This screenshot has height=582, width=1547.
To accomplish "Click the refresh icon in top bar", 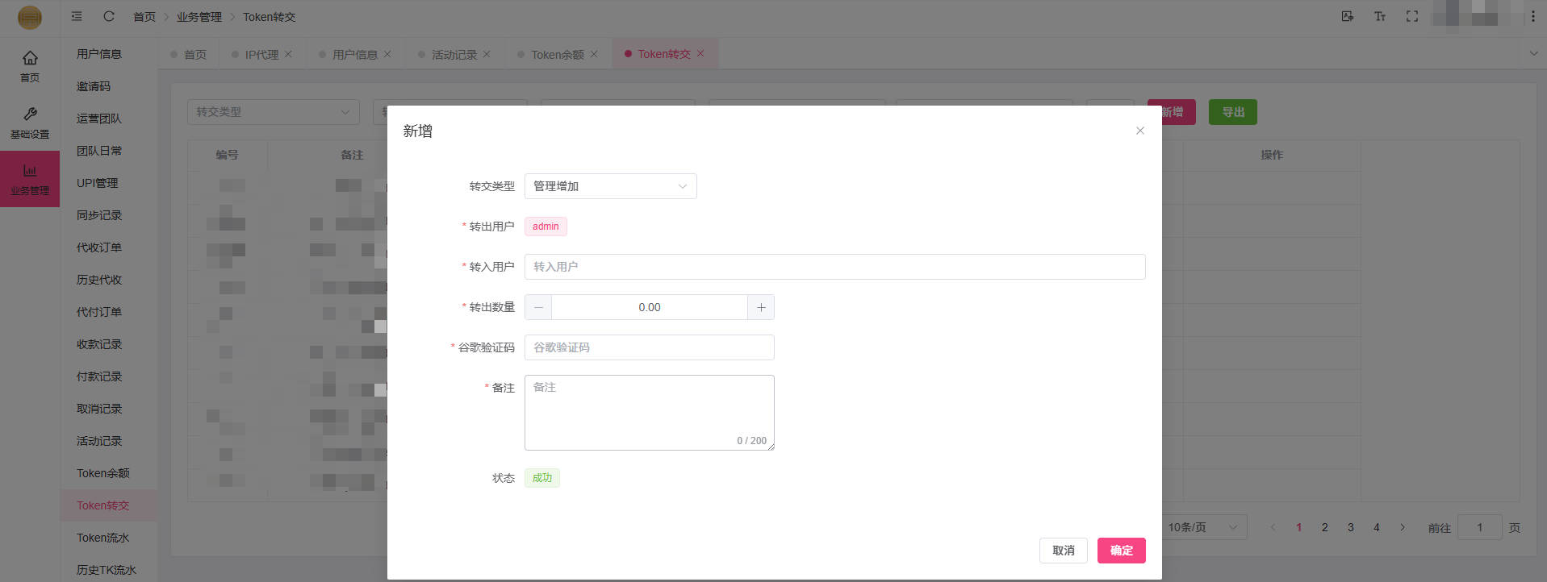I will coord(109,16).
